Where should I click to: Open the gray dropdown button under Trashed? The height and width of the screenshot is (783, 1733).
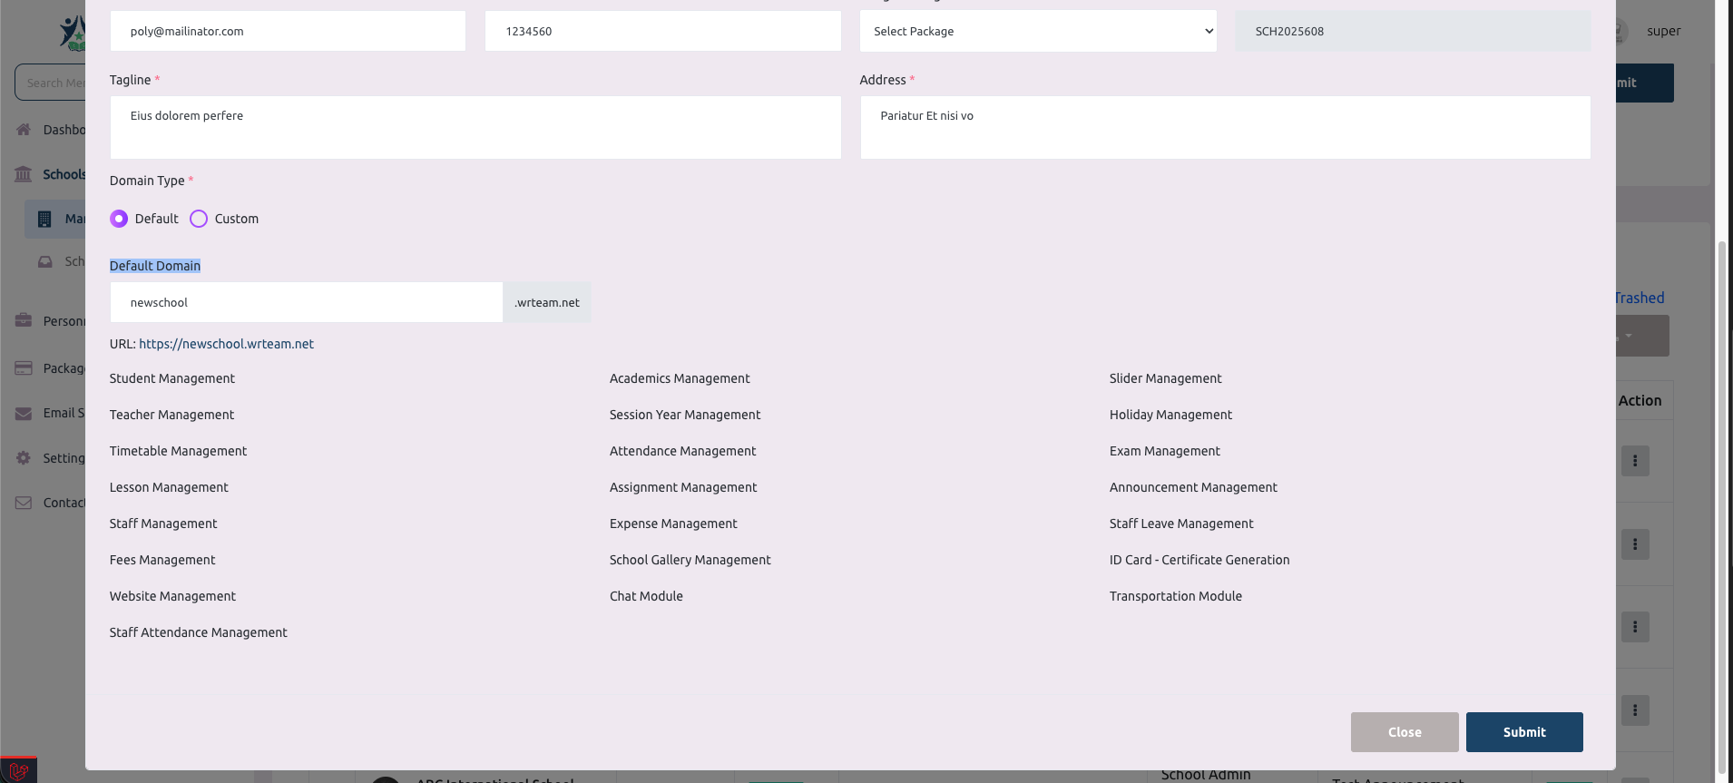point(1642,336)
